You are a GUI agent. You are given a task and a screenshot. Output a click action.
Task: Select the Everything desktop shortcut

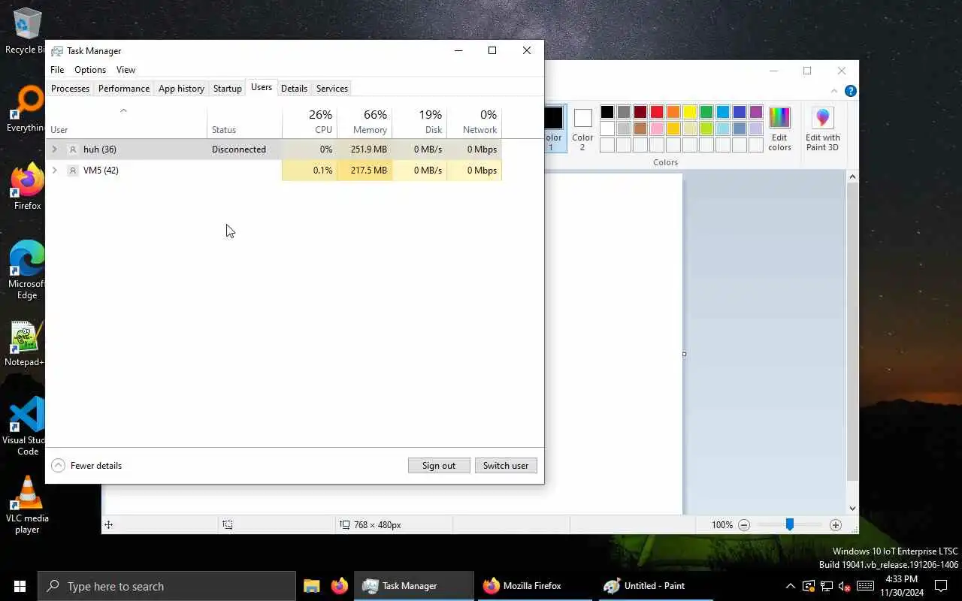pyautogui.click(x=27, y=109)
